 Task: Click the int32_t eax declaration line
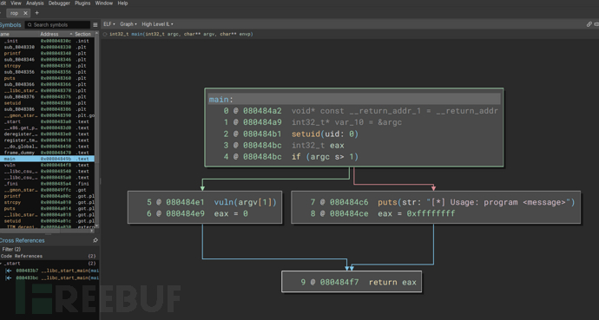[x=318, y=146]
